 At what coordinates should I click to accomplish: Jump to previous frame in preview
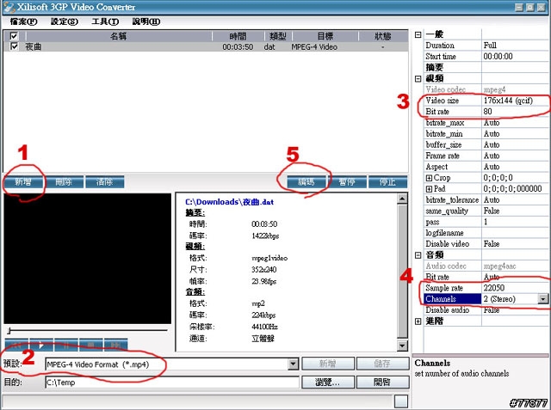click(17, 346)
